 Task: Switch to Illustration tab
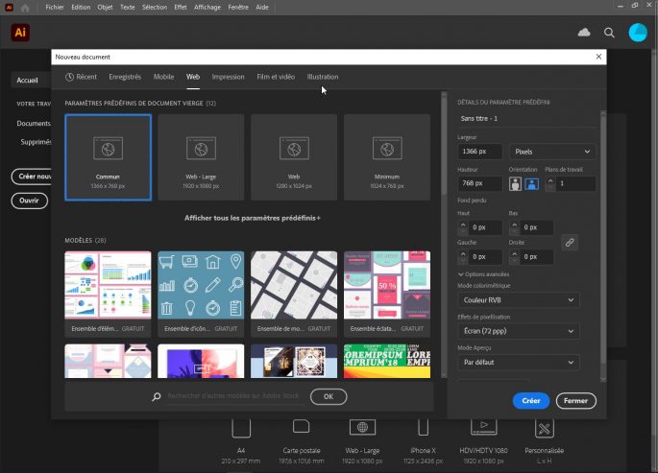click(323, 77)
